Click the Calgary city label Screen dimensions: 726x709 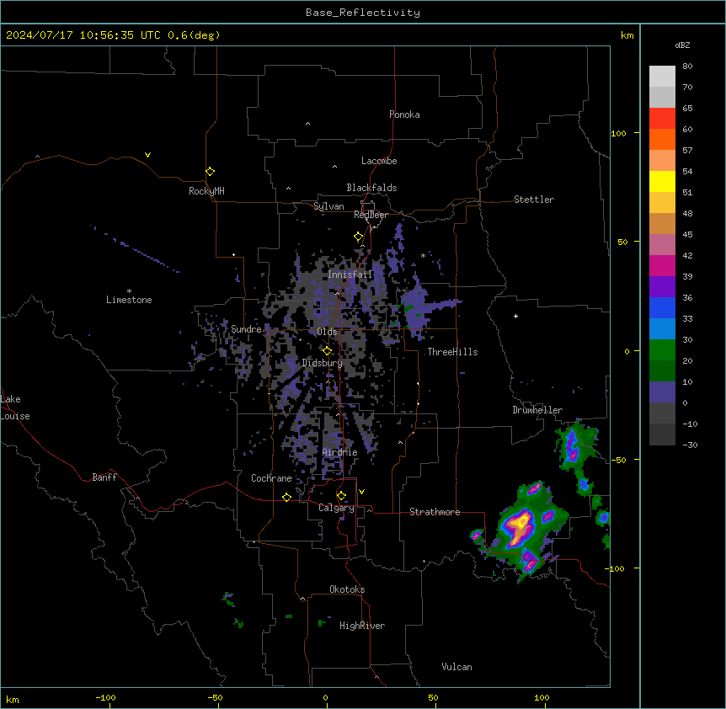coord(336,508)
